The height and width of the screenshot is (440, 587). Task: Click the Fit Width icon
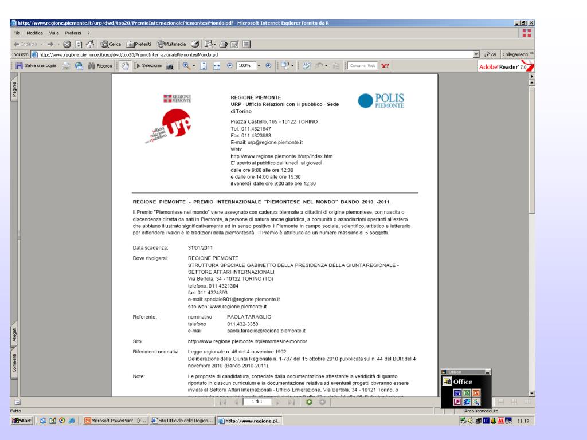[216, 66]
